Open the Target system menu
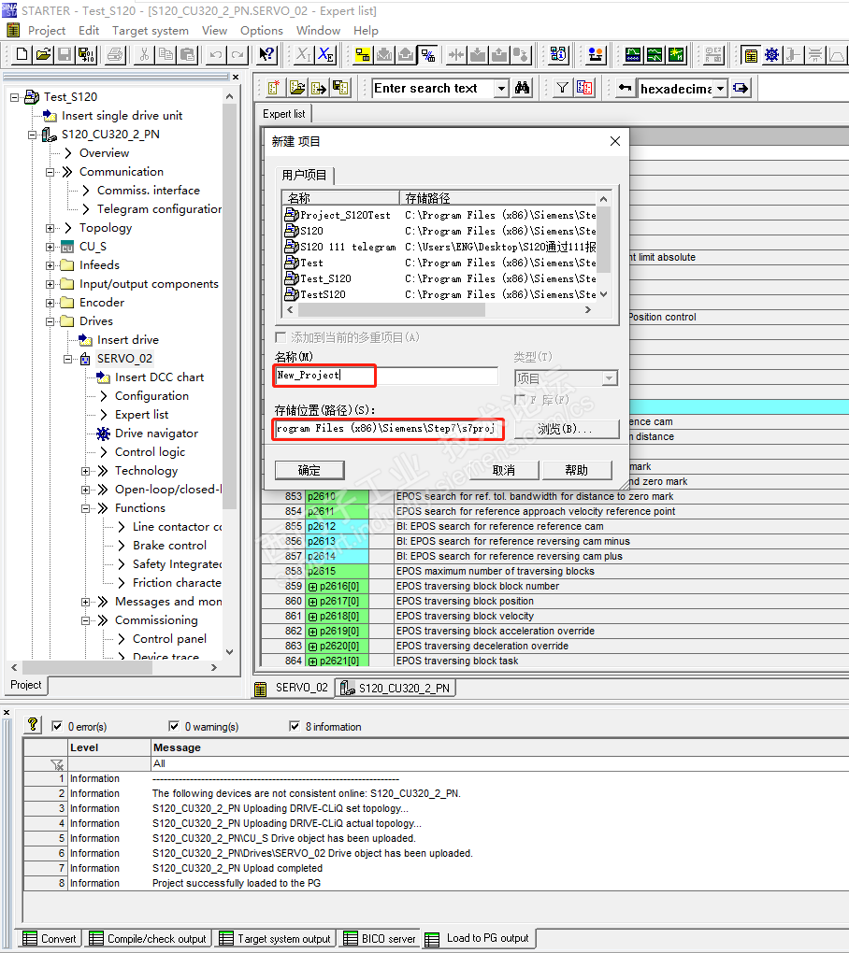The height and width of the screenshot is (953, 849). click(151, 31)
